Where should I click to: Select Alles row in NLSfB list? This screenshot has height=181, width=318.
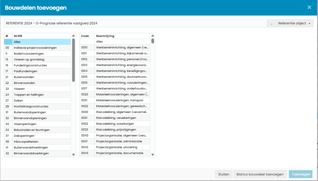pos(37,42)
